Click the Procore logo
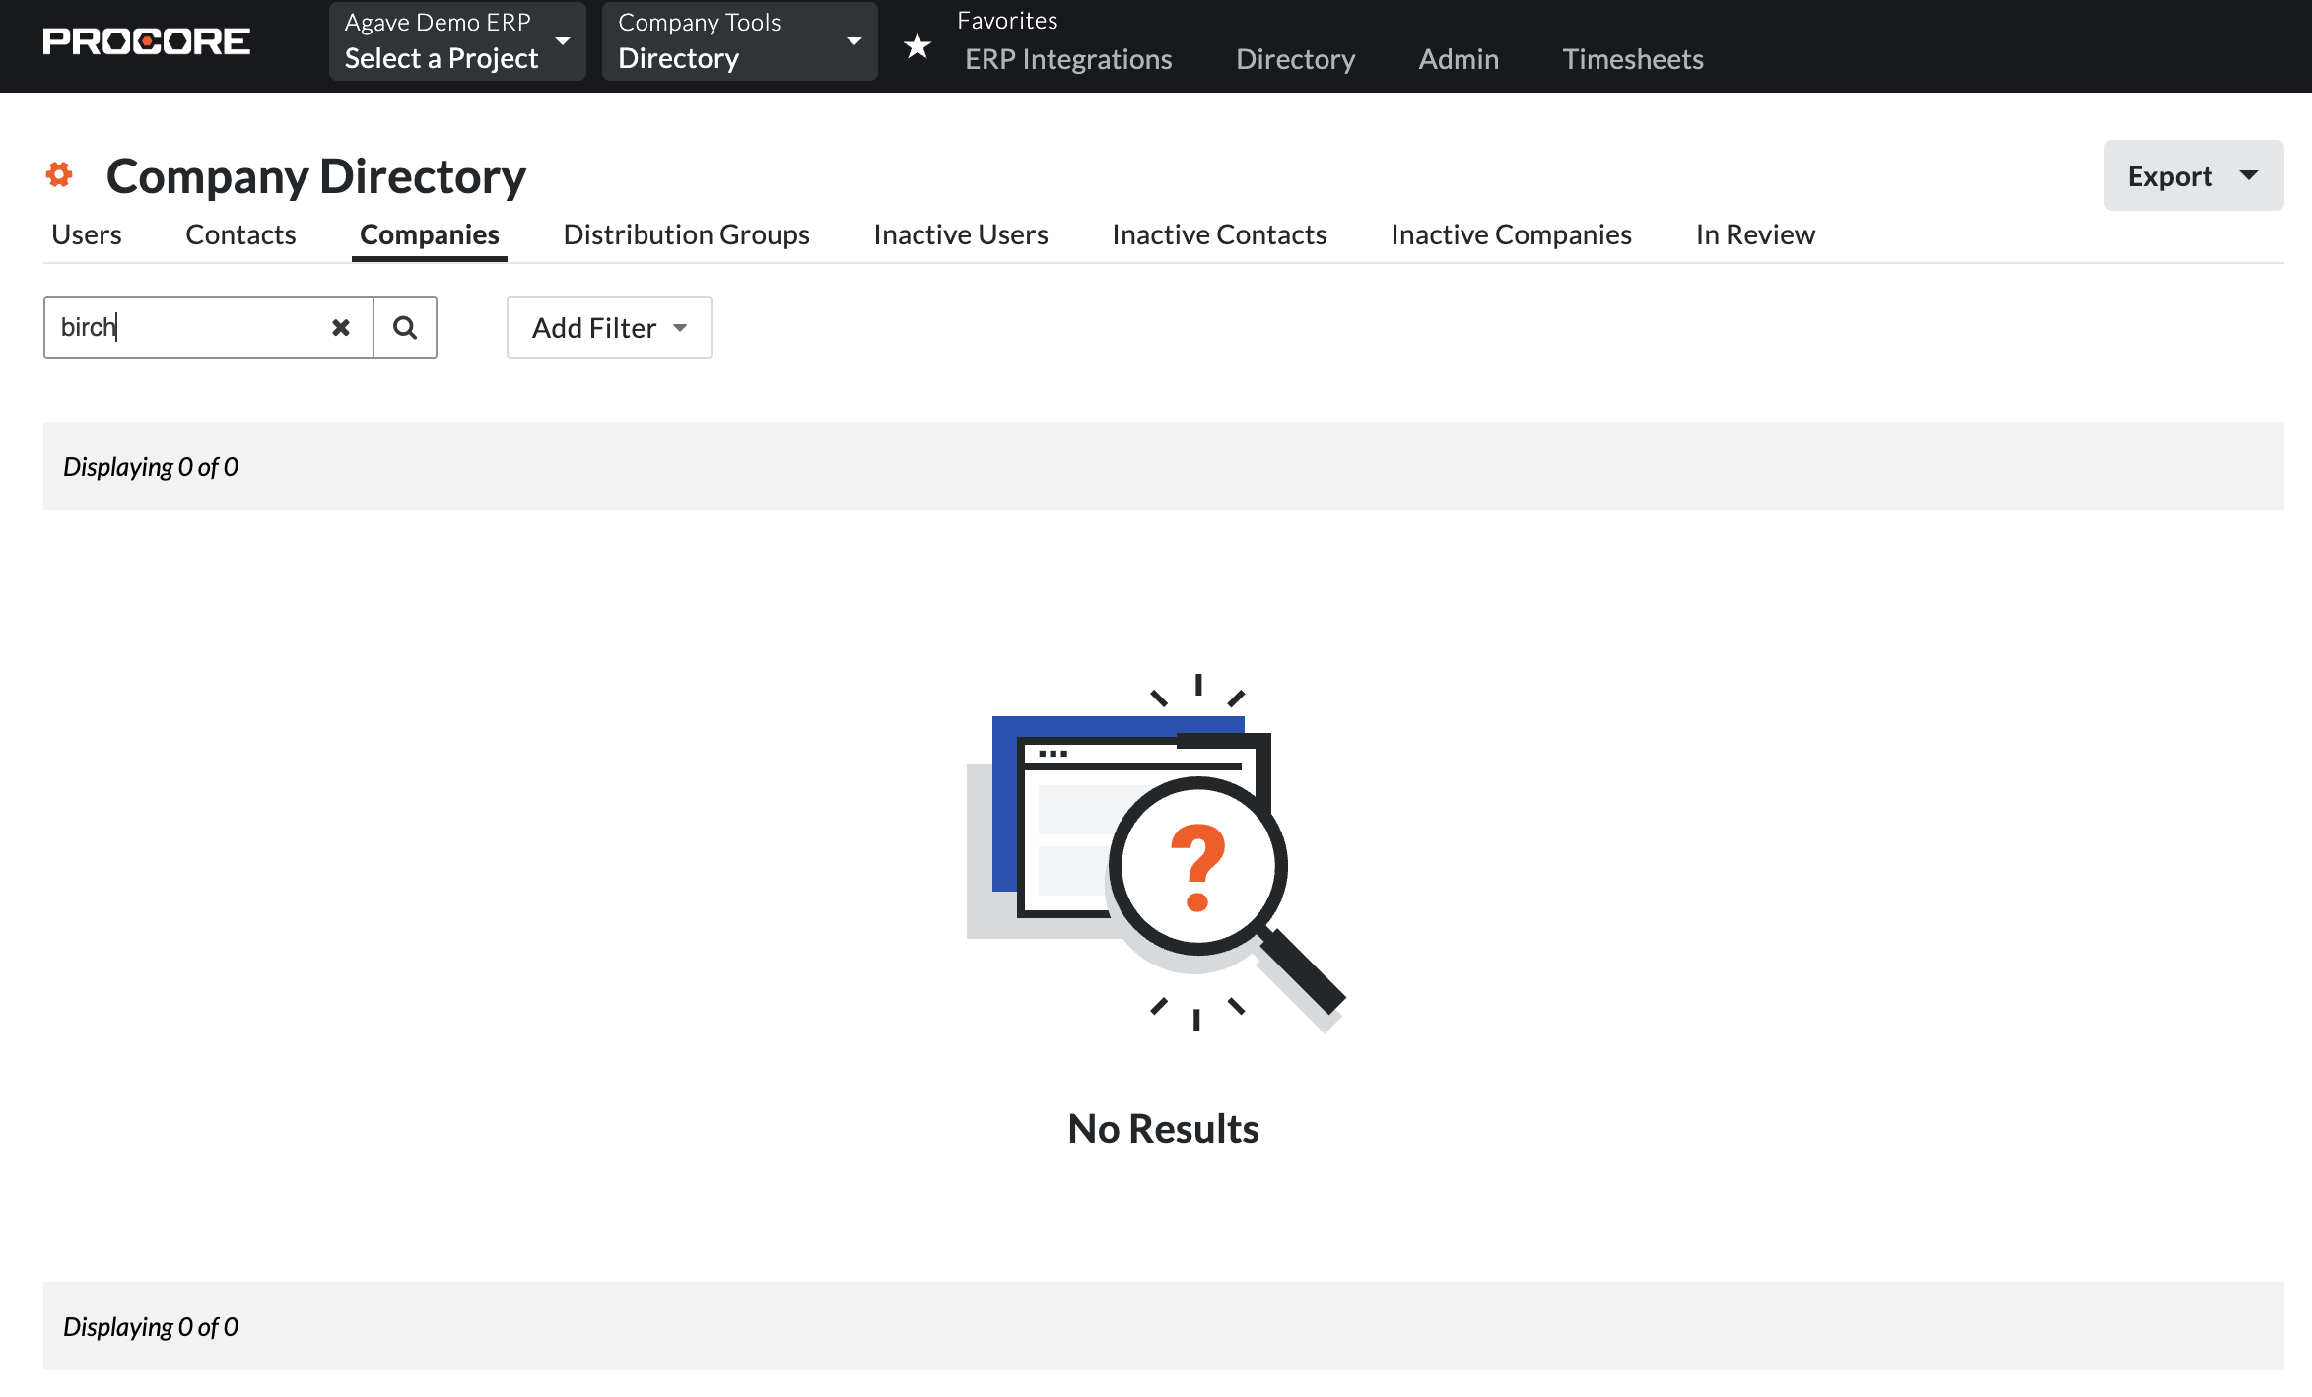The height and width of the screenshot is (1397, 2312). [x=146, y=41]
